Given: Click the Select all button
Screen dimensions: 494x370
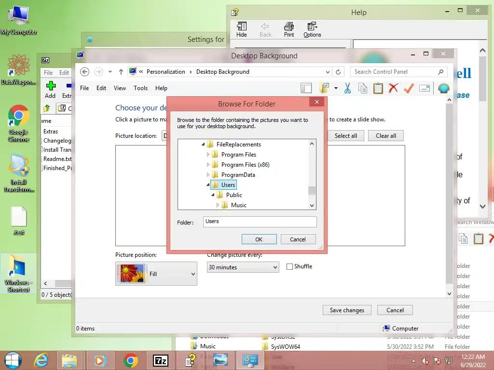Looking at the screenshot, I should 345,135.
